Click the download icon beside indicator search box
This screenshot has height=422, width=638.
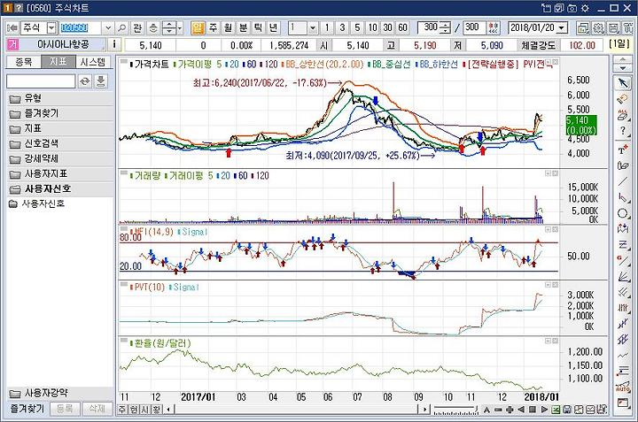coord(100,81)
